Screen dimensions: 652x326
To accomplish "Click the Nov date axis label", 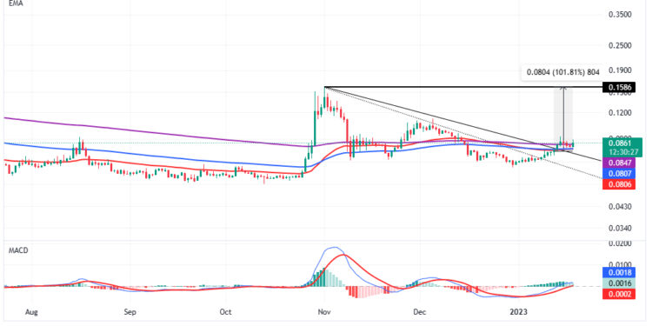I will 323,312.
